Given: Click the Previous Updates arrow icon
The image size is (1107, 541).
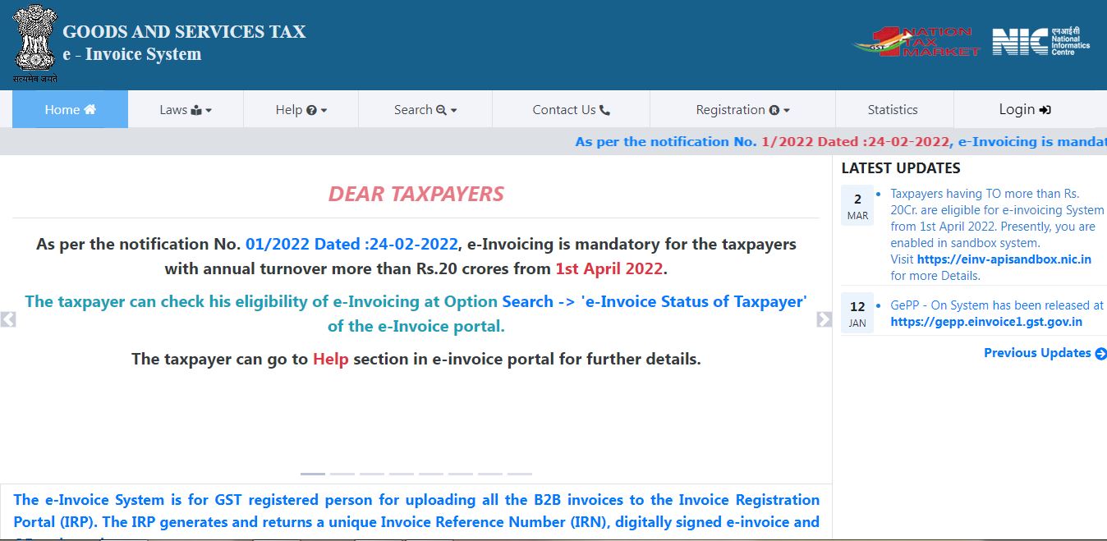Looking at the screenshot, I should (1100, 353).
